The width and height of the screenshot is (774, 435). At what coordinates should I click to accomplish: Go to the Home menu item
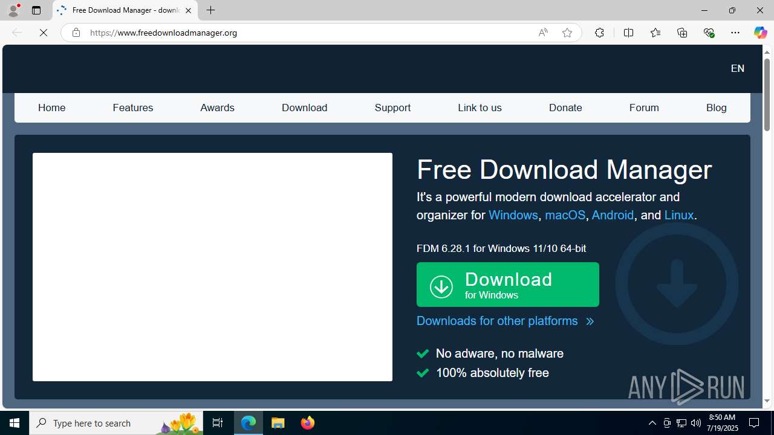(x=51, y=108)
